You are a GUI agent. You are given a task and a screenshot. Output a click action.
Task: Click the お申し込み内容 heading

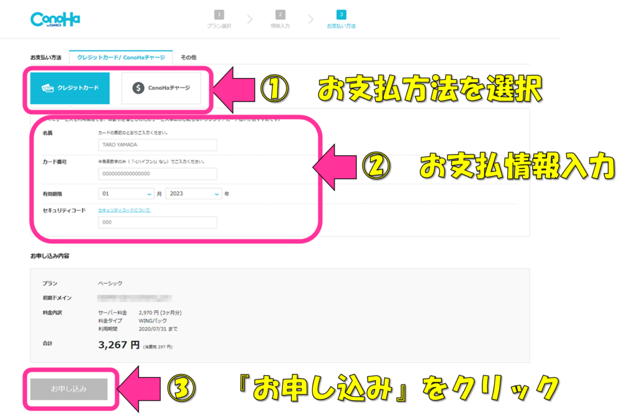point(50,256)
